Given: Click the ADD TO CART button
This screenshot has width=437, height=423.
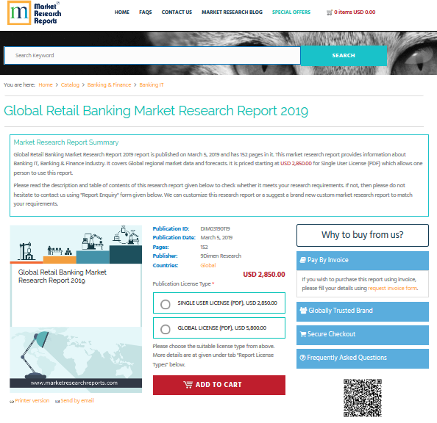Looking at the screenshot, I should (219, 385).
